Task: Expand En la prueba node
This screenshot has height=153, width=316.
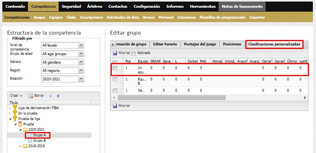Action: point(10,113)
